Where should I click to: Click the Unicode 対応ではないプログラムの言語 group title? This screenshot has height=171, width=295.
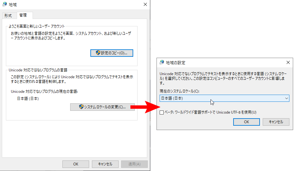[x=38, y=70]
